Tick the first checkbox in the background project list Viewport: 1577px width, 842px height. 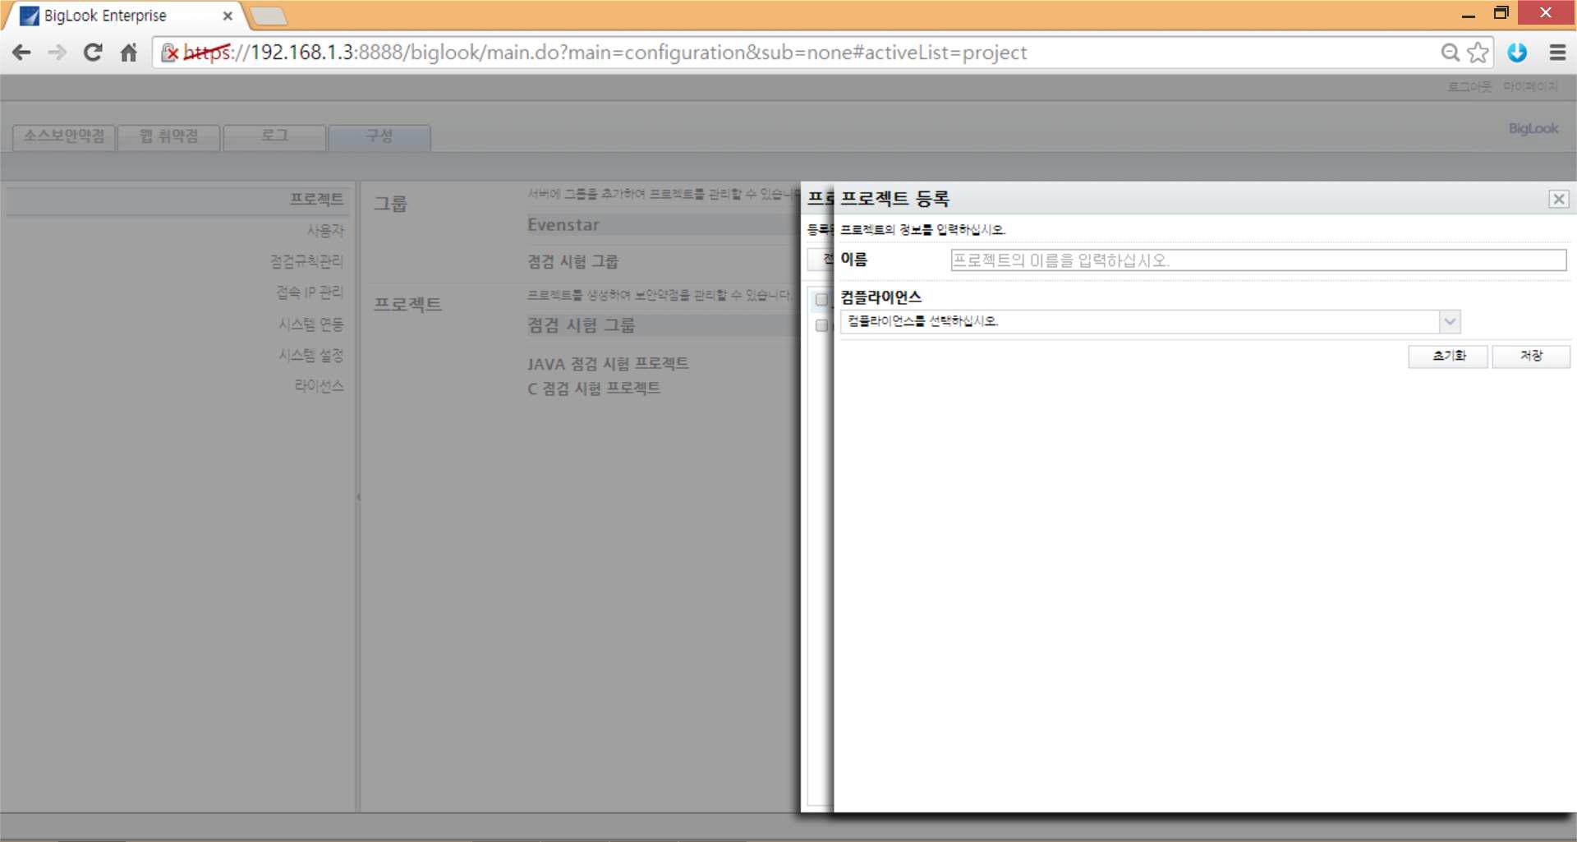[821, 300]
